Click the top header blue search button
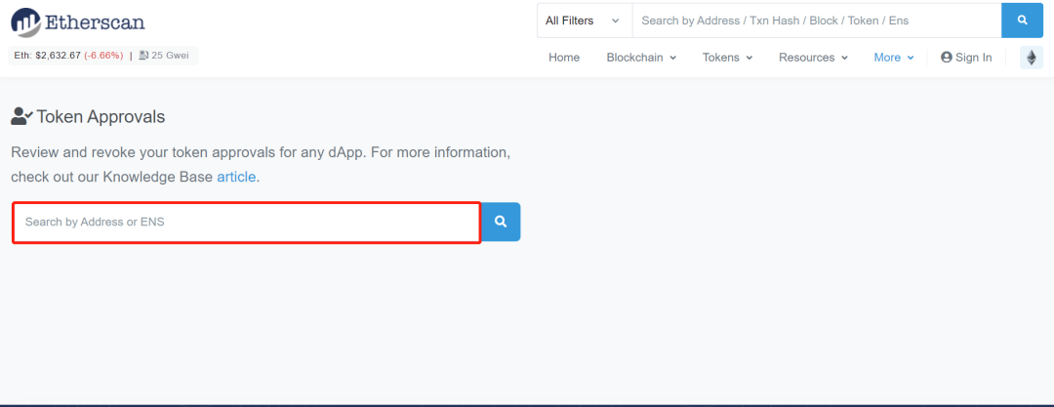Viewport: 1054px width, 407px height. pos(1023,20)
